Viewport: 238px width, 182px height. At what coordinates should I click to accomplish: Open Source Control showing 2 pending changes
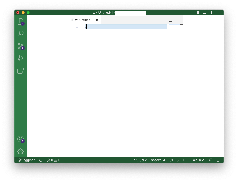pyautogui.click(x=21, y=46)
